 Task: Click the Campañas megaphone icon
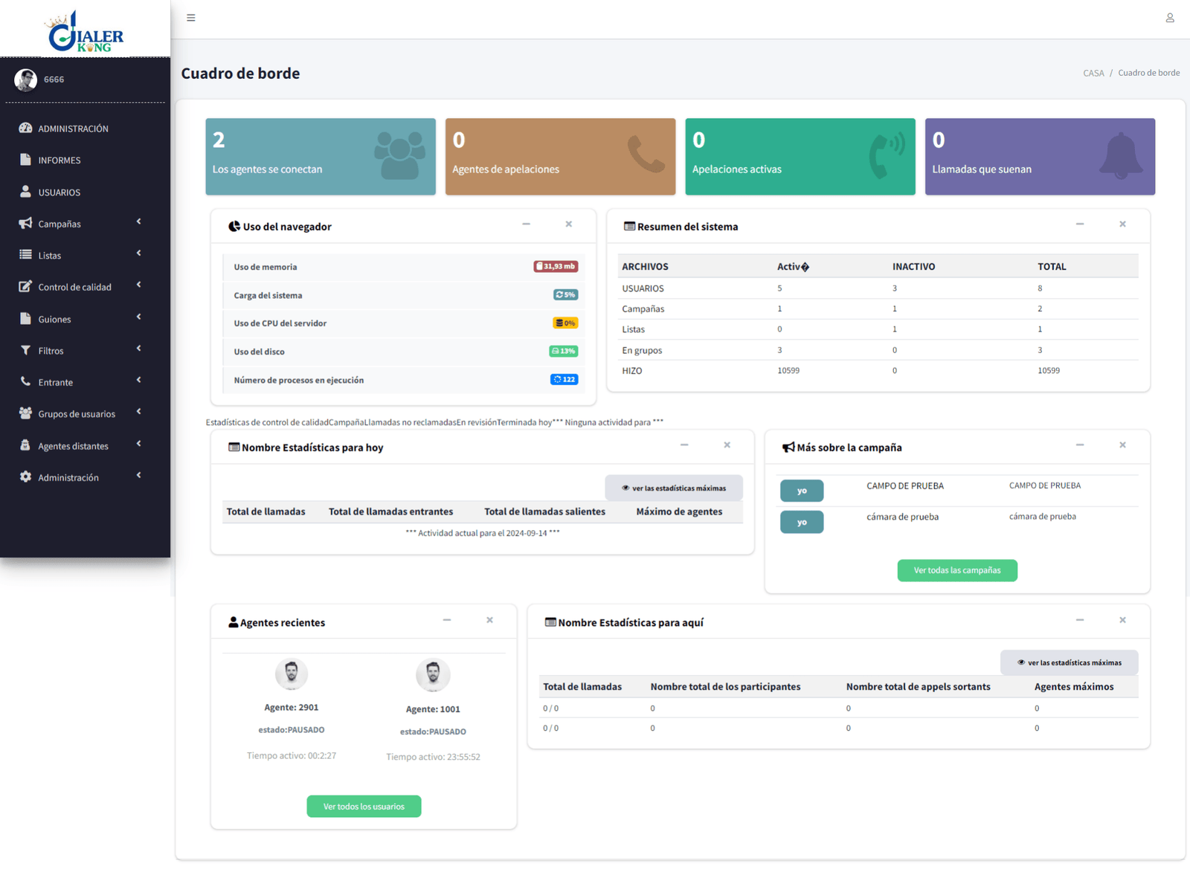click(x=25, y=223)
